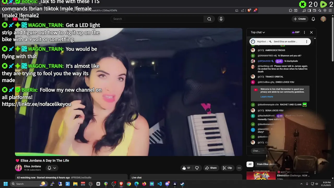This screenshot has width=334, height=188.
Task: Go to YouTube home via logo
Action: coord(21,19)
